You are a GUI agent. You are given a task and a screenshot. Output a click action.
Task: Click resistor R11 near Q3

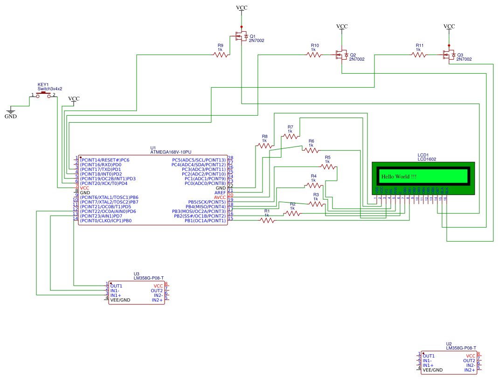(x=418, y=55)
